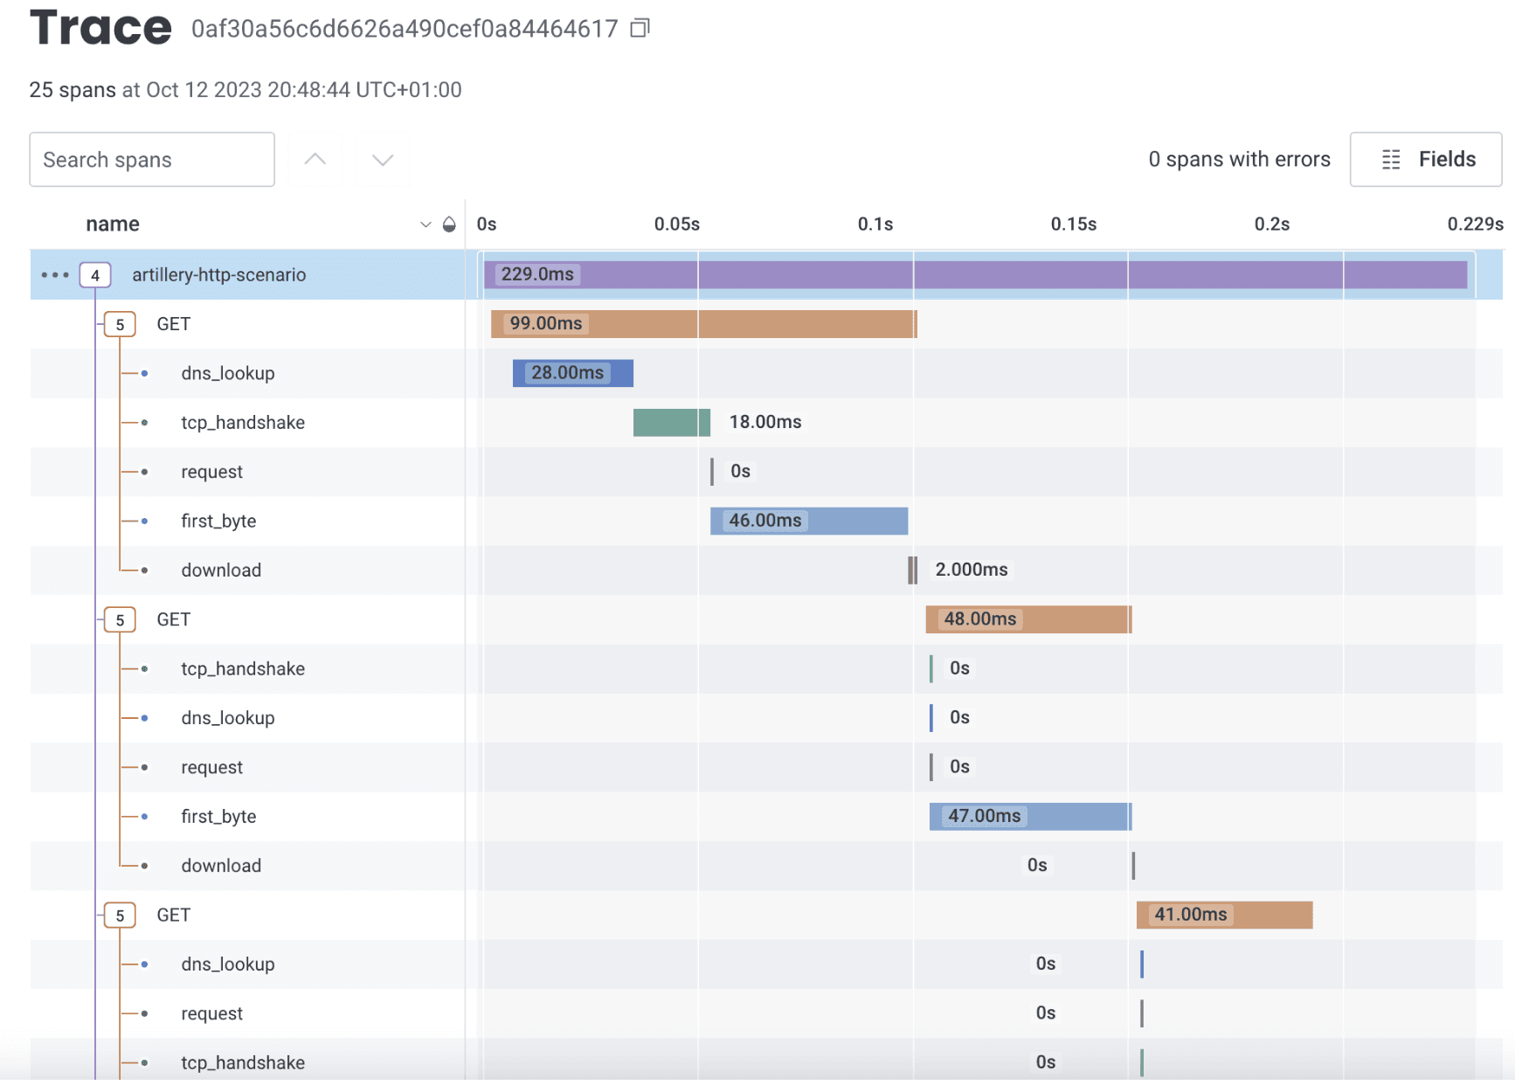Open the name column sort dropdown
Viewport: 1515px width, 1085px height.
coord(425,224)
